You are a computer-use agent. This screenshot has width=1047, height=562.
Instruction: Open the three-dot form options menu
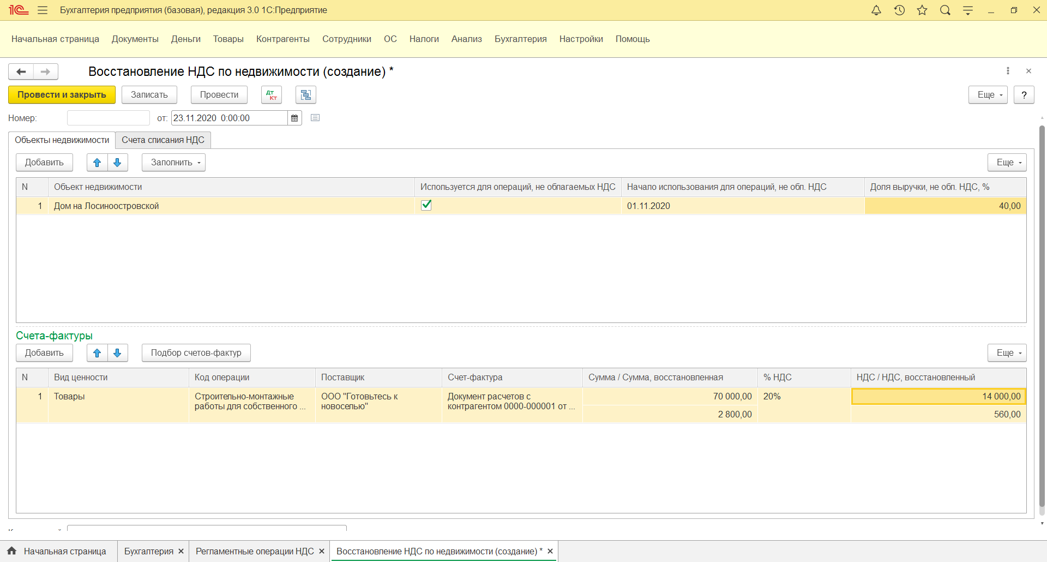click(1008, 71)
